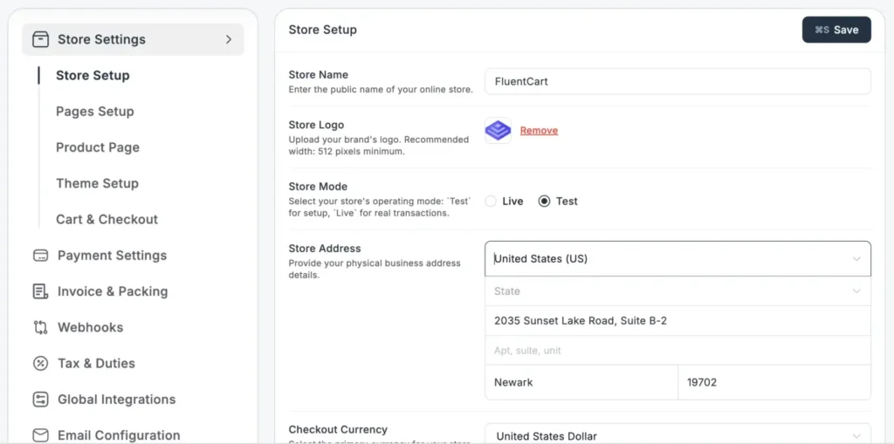Click the Store Name field with FluentCart
The width and height of the screenshot is (894, 444).
coord(677,81)
